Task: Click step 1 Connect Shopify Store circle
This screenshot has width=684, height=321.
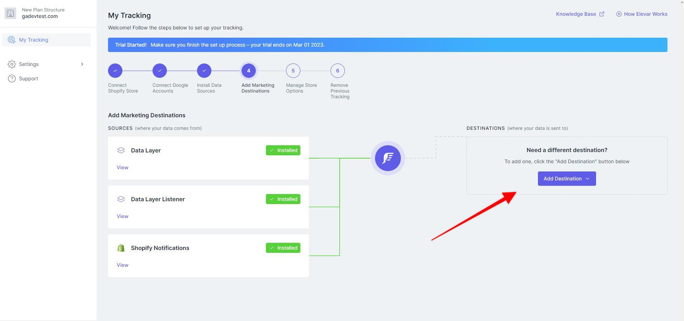Action: point(115,71)
